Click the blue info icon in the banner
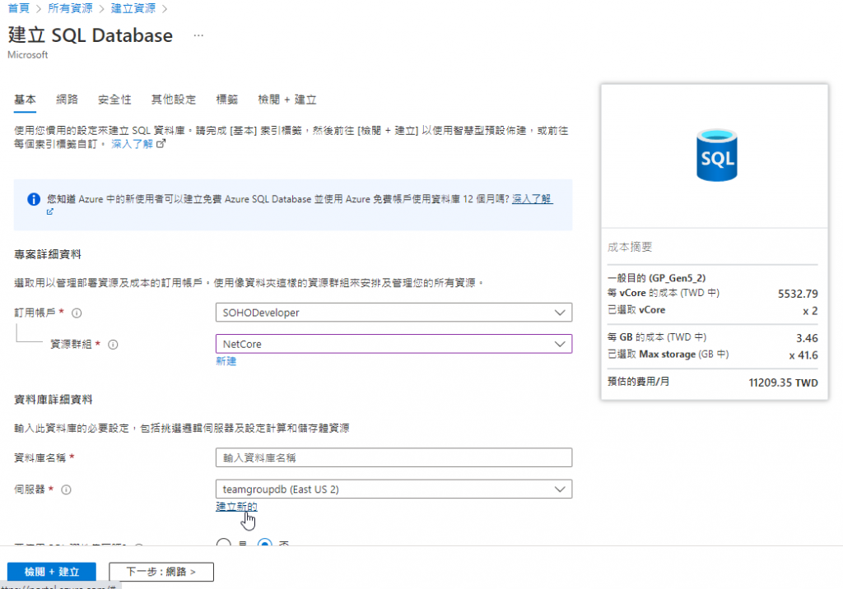843x589 pixels. click(33, 199)
